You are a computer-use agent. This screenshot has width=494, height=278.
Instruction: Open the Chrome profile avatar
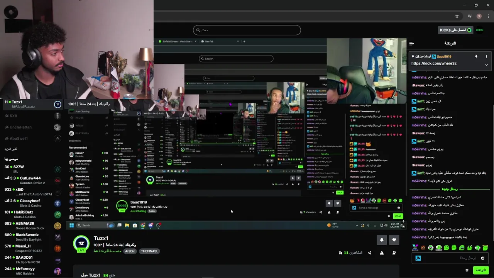point(479,16)
